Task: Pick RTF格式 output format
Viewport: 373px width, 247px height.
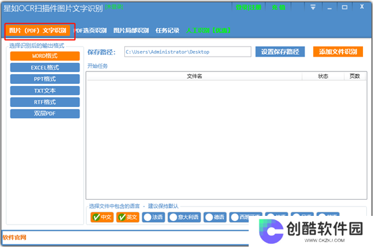Action: pyautogui.click(x=45, y=102)
